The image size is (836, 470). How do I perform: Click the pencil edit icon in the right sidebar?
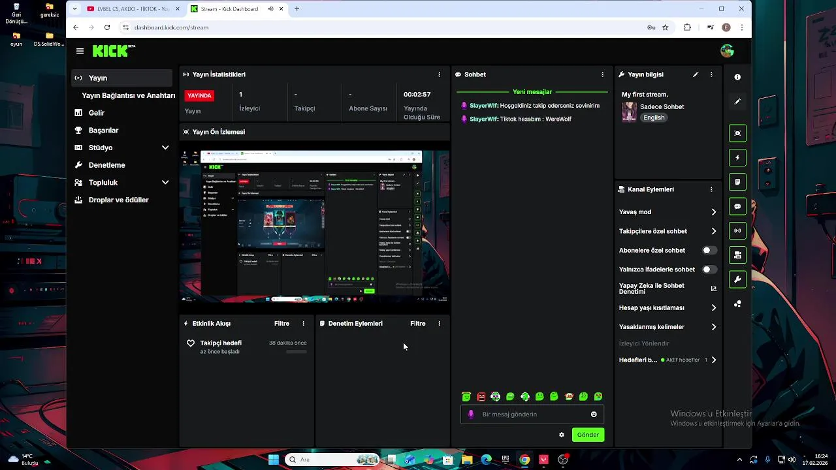pos(737,102)
